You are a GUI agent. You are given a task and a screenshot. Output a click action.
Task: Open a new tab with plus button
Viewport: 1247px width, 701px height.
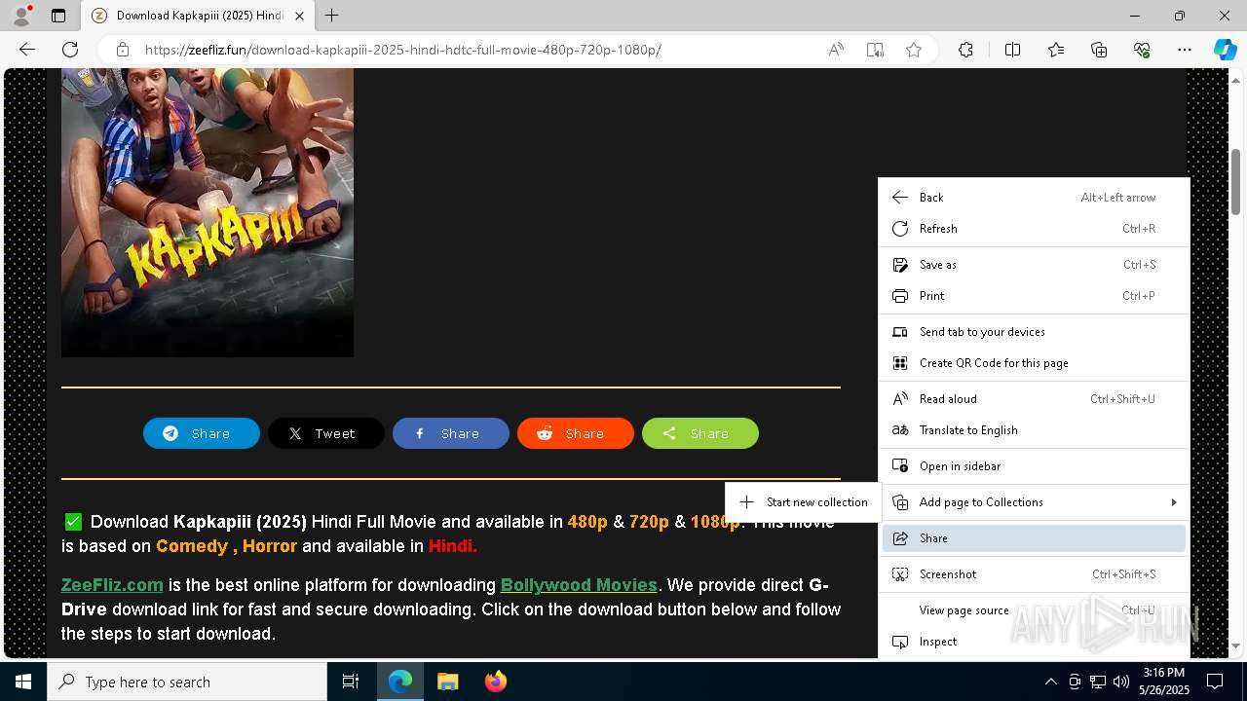332,16
